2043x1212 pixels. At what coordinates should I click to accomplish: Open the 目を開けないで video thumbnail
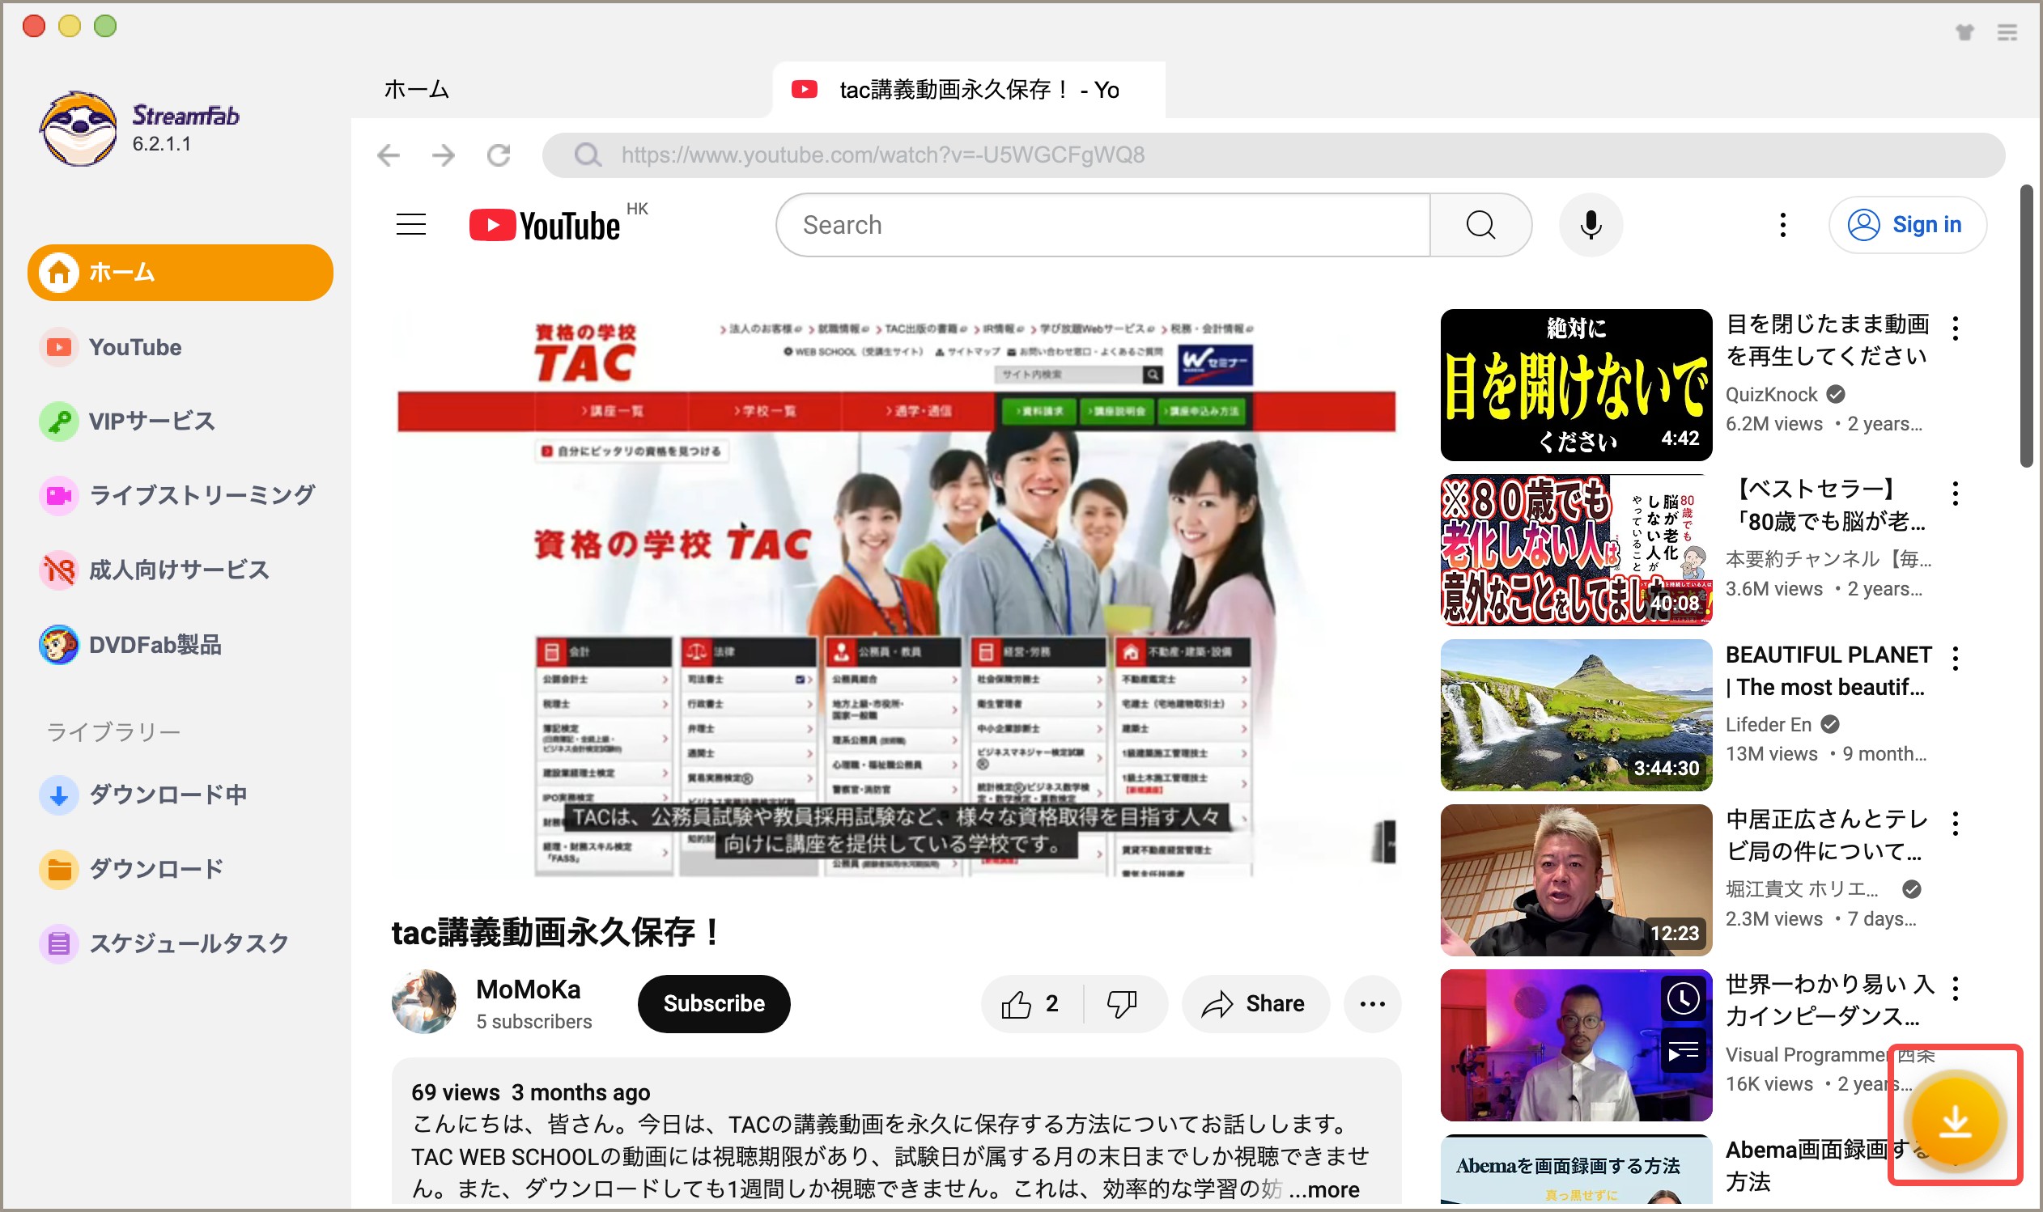pyautogui.click(x=1576, y=384)
